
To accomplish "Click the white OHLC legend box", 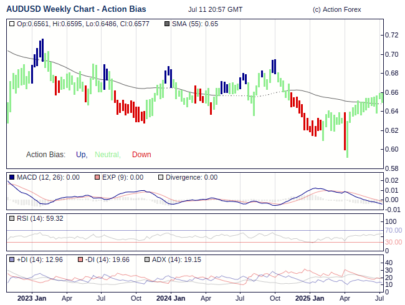I will (12, 24).
